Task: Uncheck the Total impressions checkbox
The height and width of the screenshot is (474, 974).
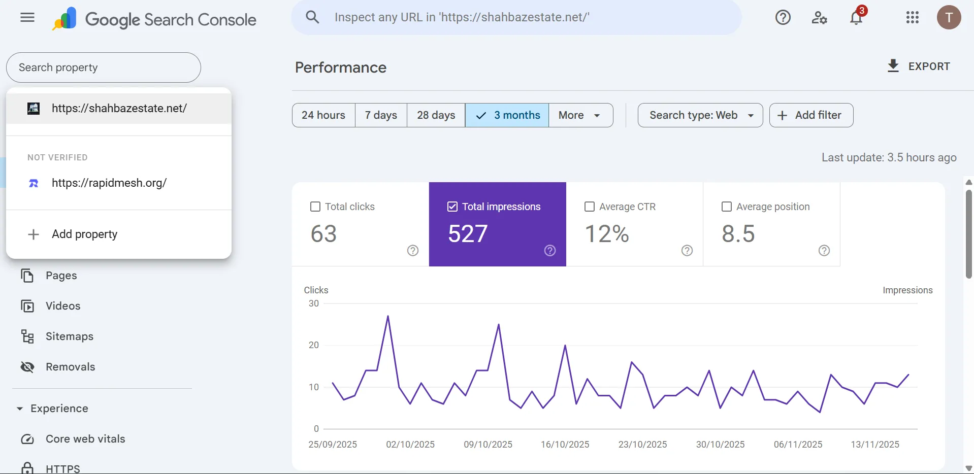Action: point(452,207)
